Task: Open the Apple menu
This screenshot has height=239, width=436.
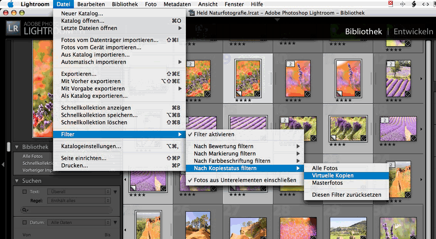Action: pos(10,4)
